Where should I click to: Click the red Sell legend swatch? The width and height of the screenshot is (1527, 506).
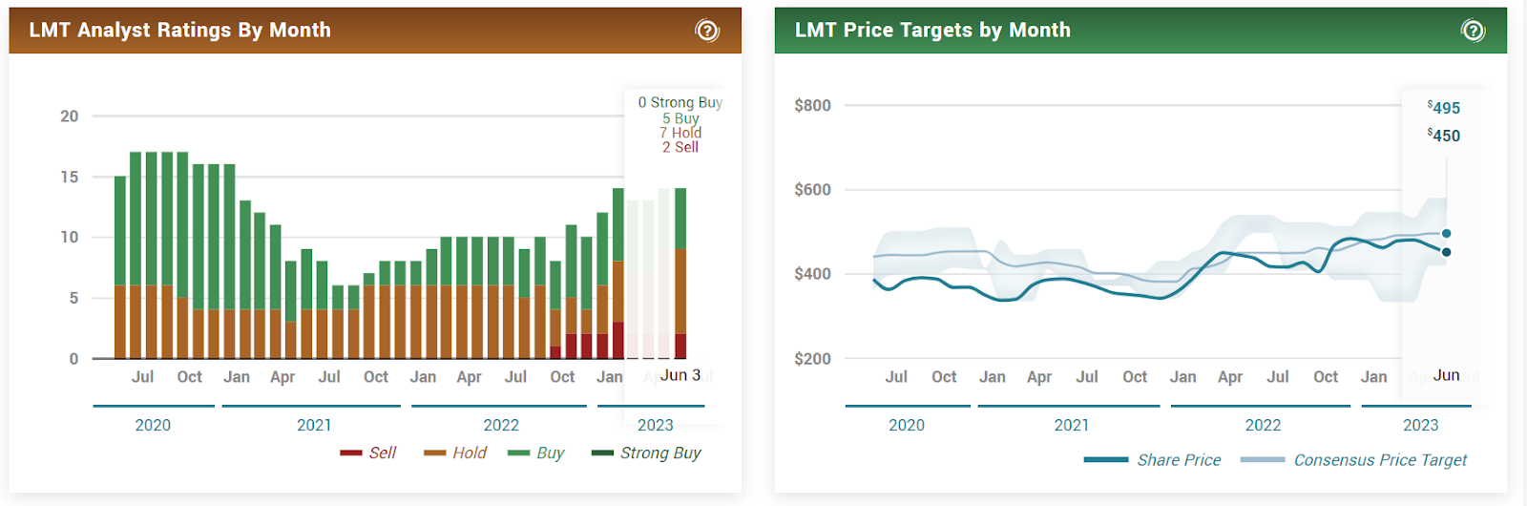[x=350, y=453]
